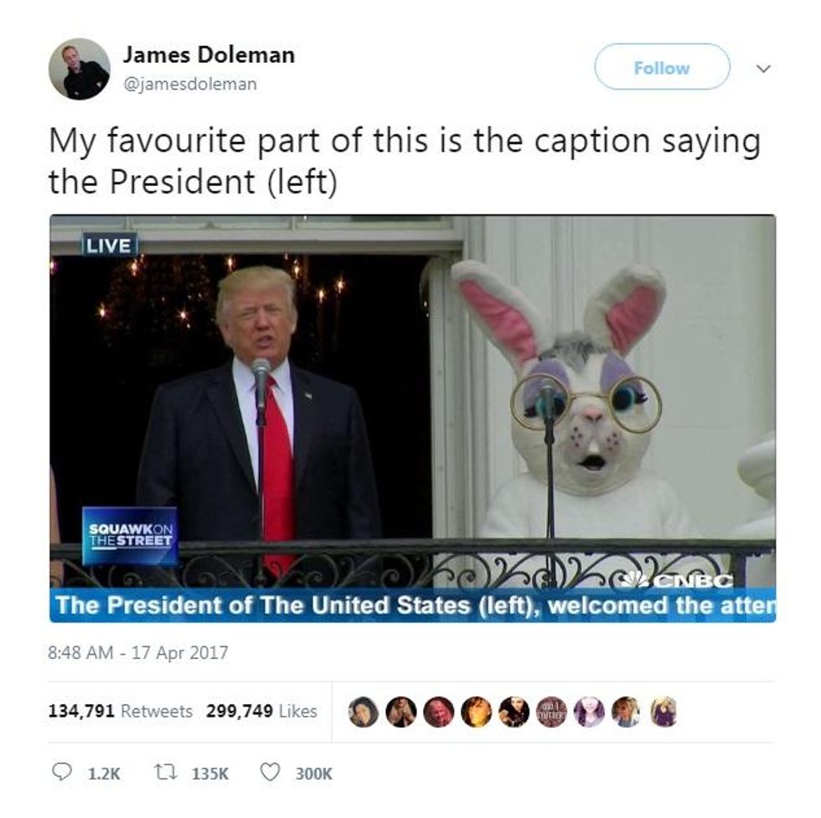Click the sixth liker avatar with text
821x818 pixels.
pyautogui.click(x=552, y=712)
